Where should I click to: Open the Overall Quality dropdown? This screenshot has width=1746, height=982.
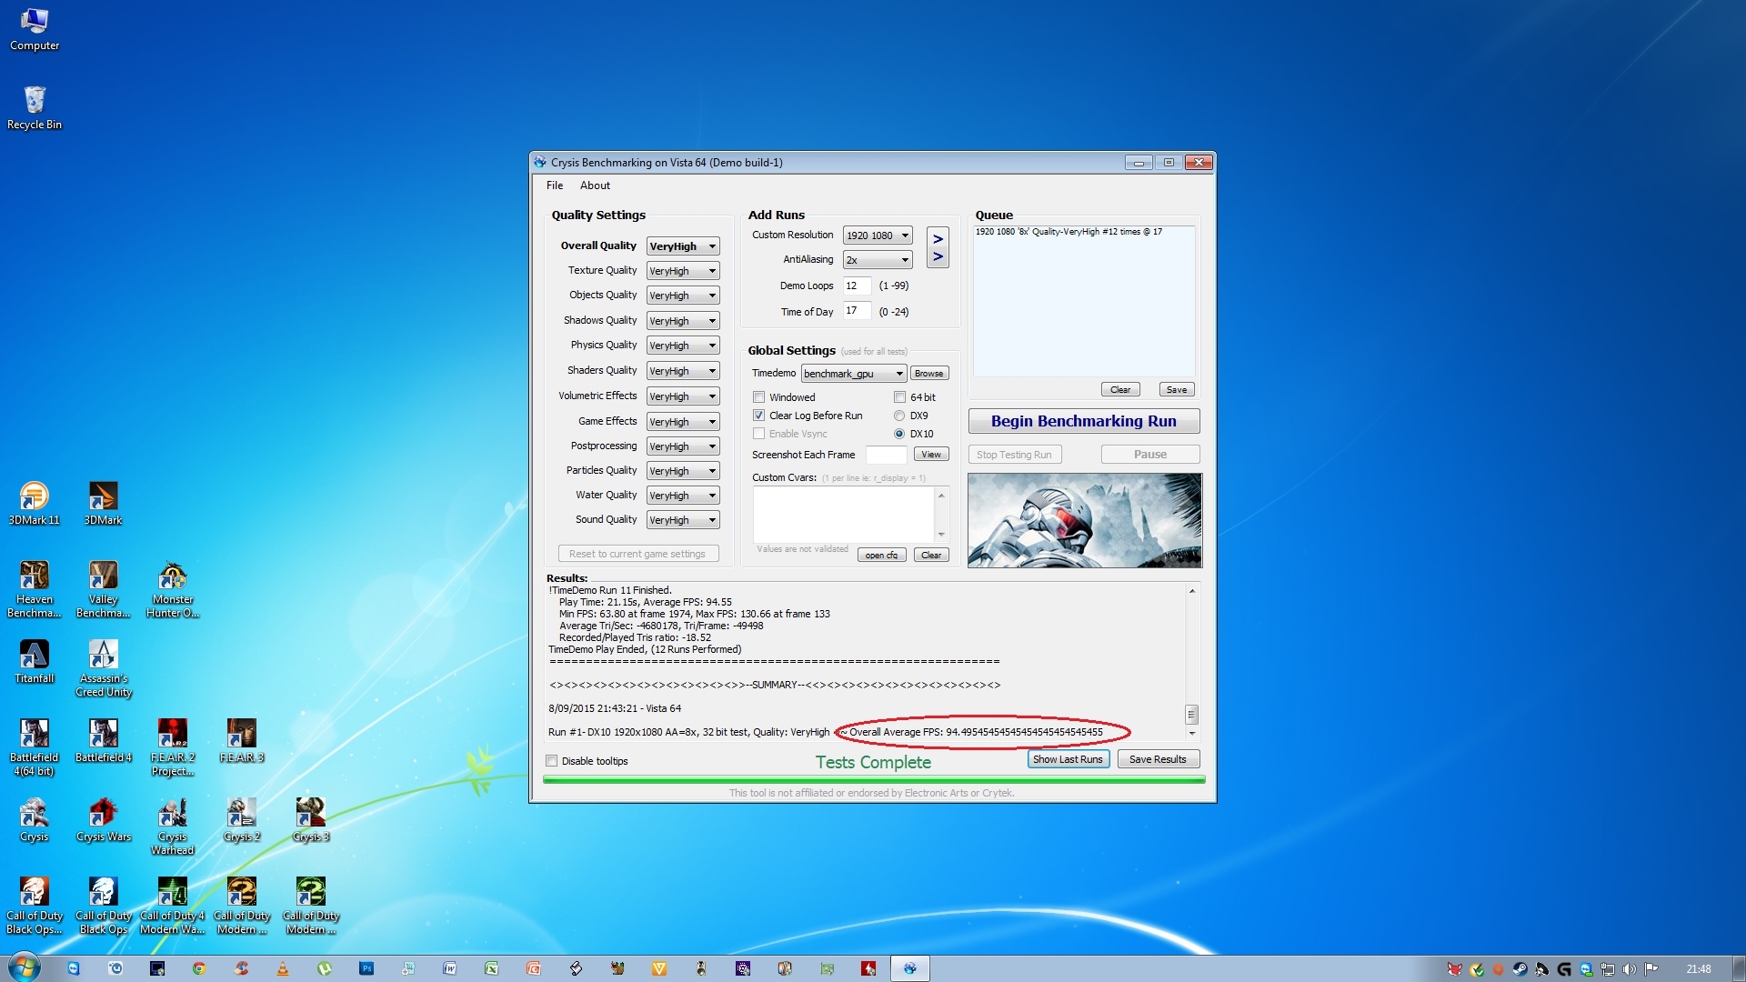tap(683, 246)
